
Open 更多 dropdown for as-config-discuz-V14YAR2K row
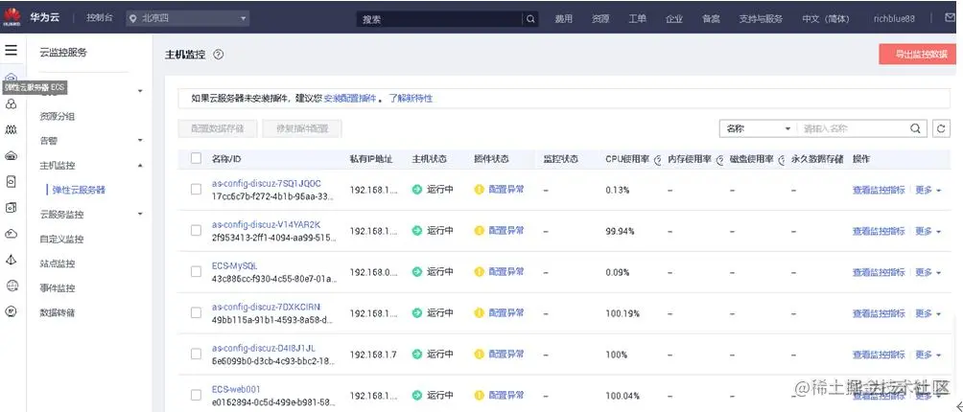pos(928,231)
